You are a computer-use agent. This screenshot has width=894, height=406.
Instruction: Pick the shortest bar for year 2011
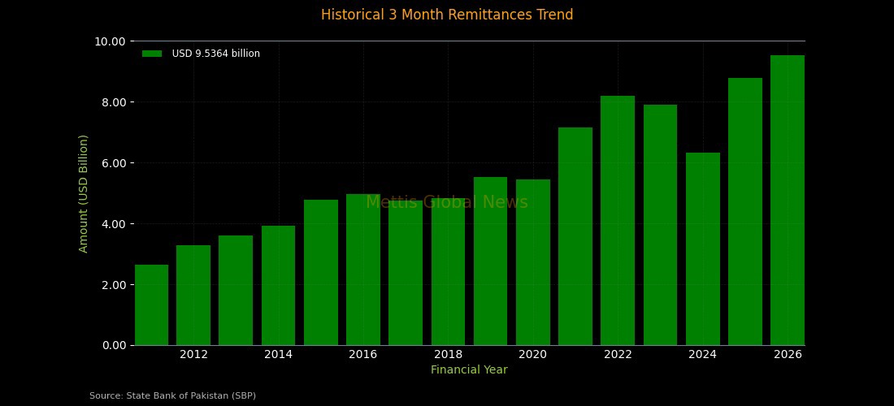click(151, 304)
